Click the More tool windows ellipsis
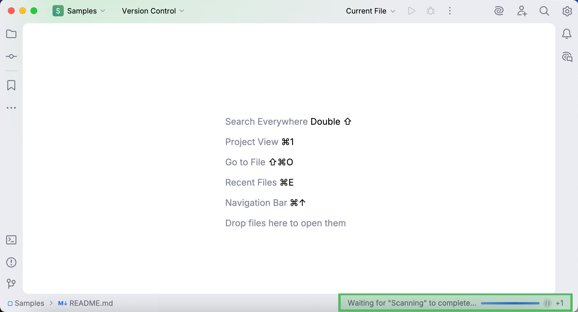Viewport: 578px width, 312px height. point(11,108)
